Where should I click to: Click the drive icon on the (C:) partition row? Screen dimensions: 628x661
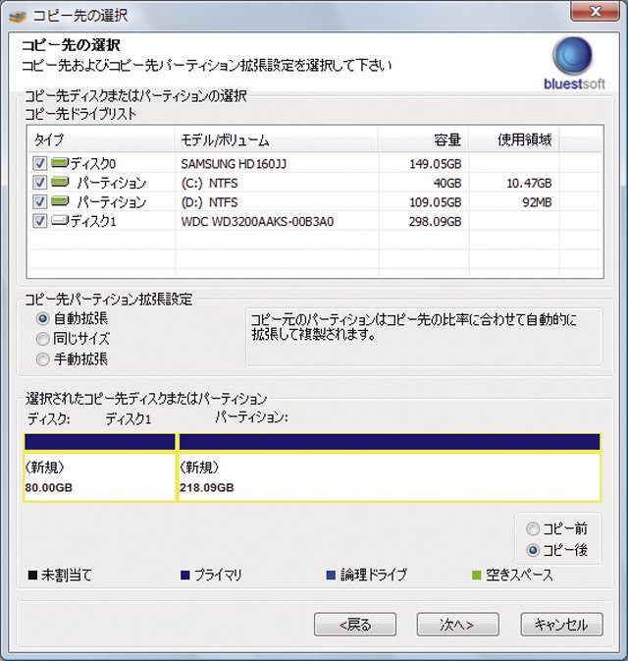pyautogui.click(x=60, y=182)
